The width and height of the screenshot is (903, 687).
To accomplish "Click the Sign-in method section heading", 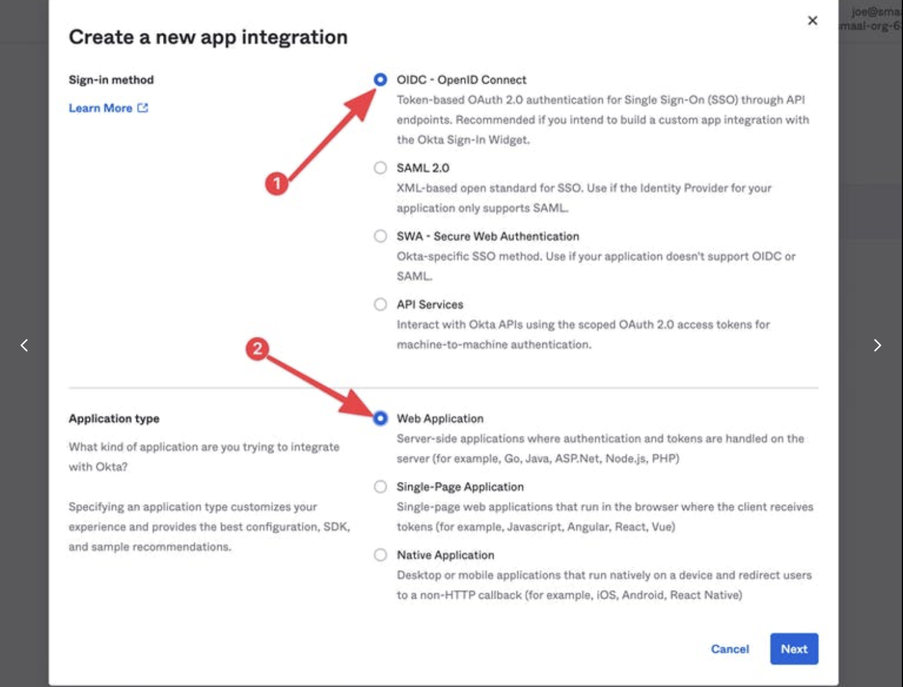I will tap(111, 80).
